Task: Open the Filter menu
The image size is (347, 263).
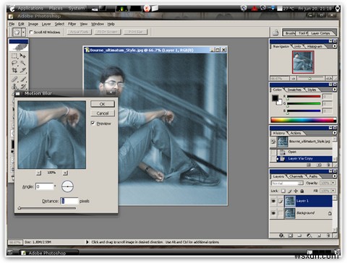Action: [72, 24]
